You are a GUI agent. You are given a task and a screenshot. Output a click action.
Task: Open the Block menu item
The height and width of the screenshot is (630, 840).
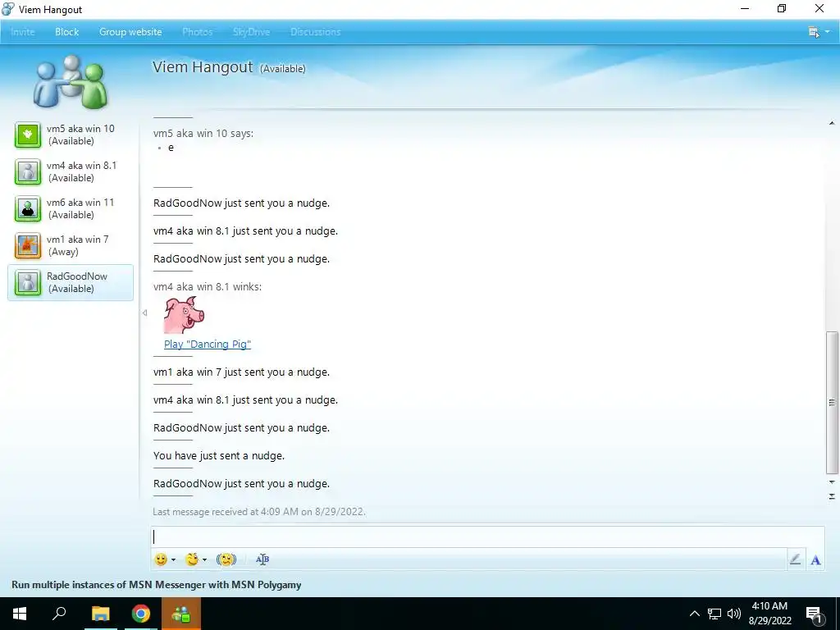tap(67, 32)
